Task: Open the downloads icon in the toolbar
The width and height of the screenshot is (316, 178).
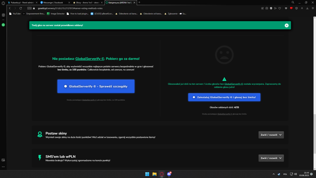Action: point(307,8)
